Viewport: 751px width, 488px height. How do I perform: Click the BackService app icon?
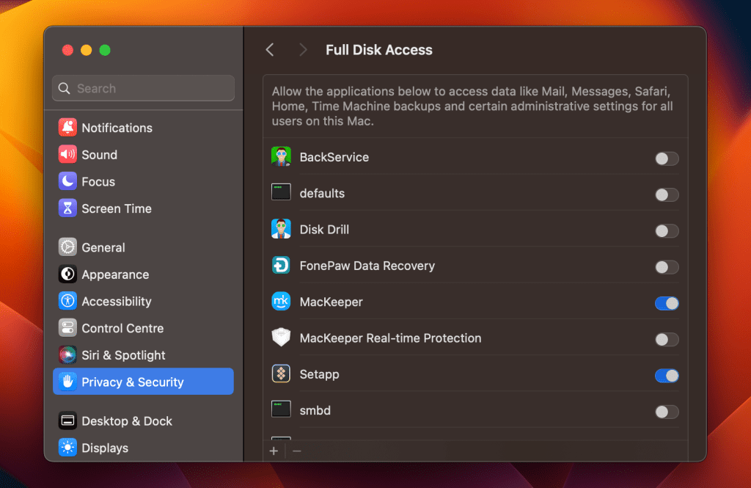[281, 157]
